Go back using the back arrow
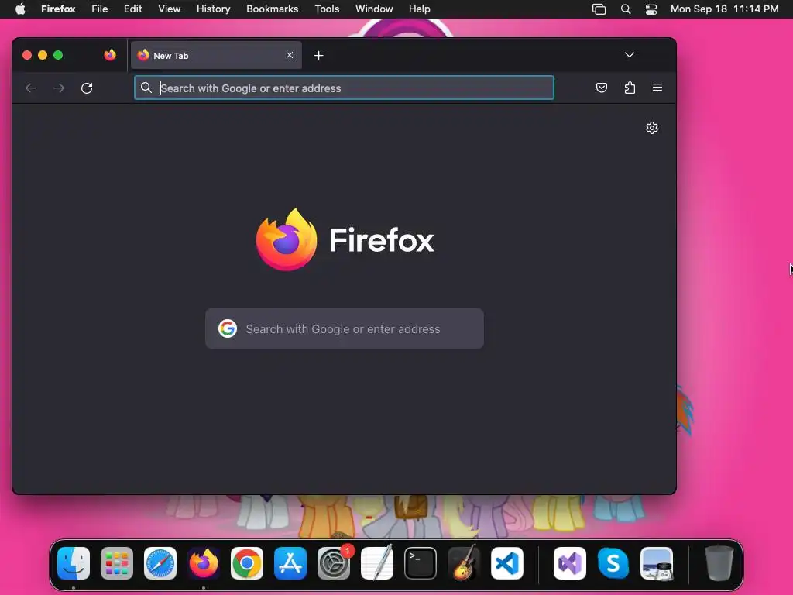 pos(31,88)
